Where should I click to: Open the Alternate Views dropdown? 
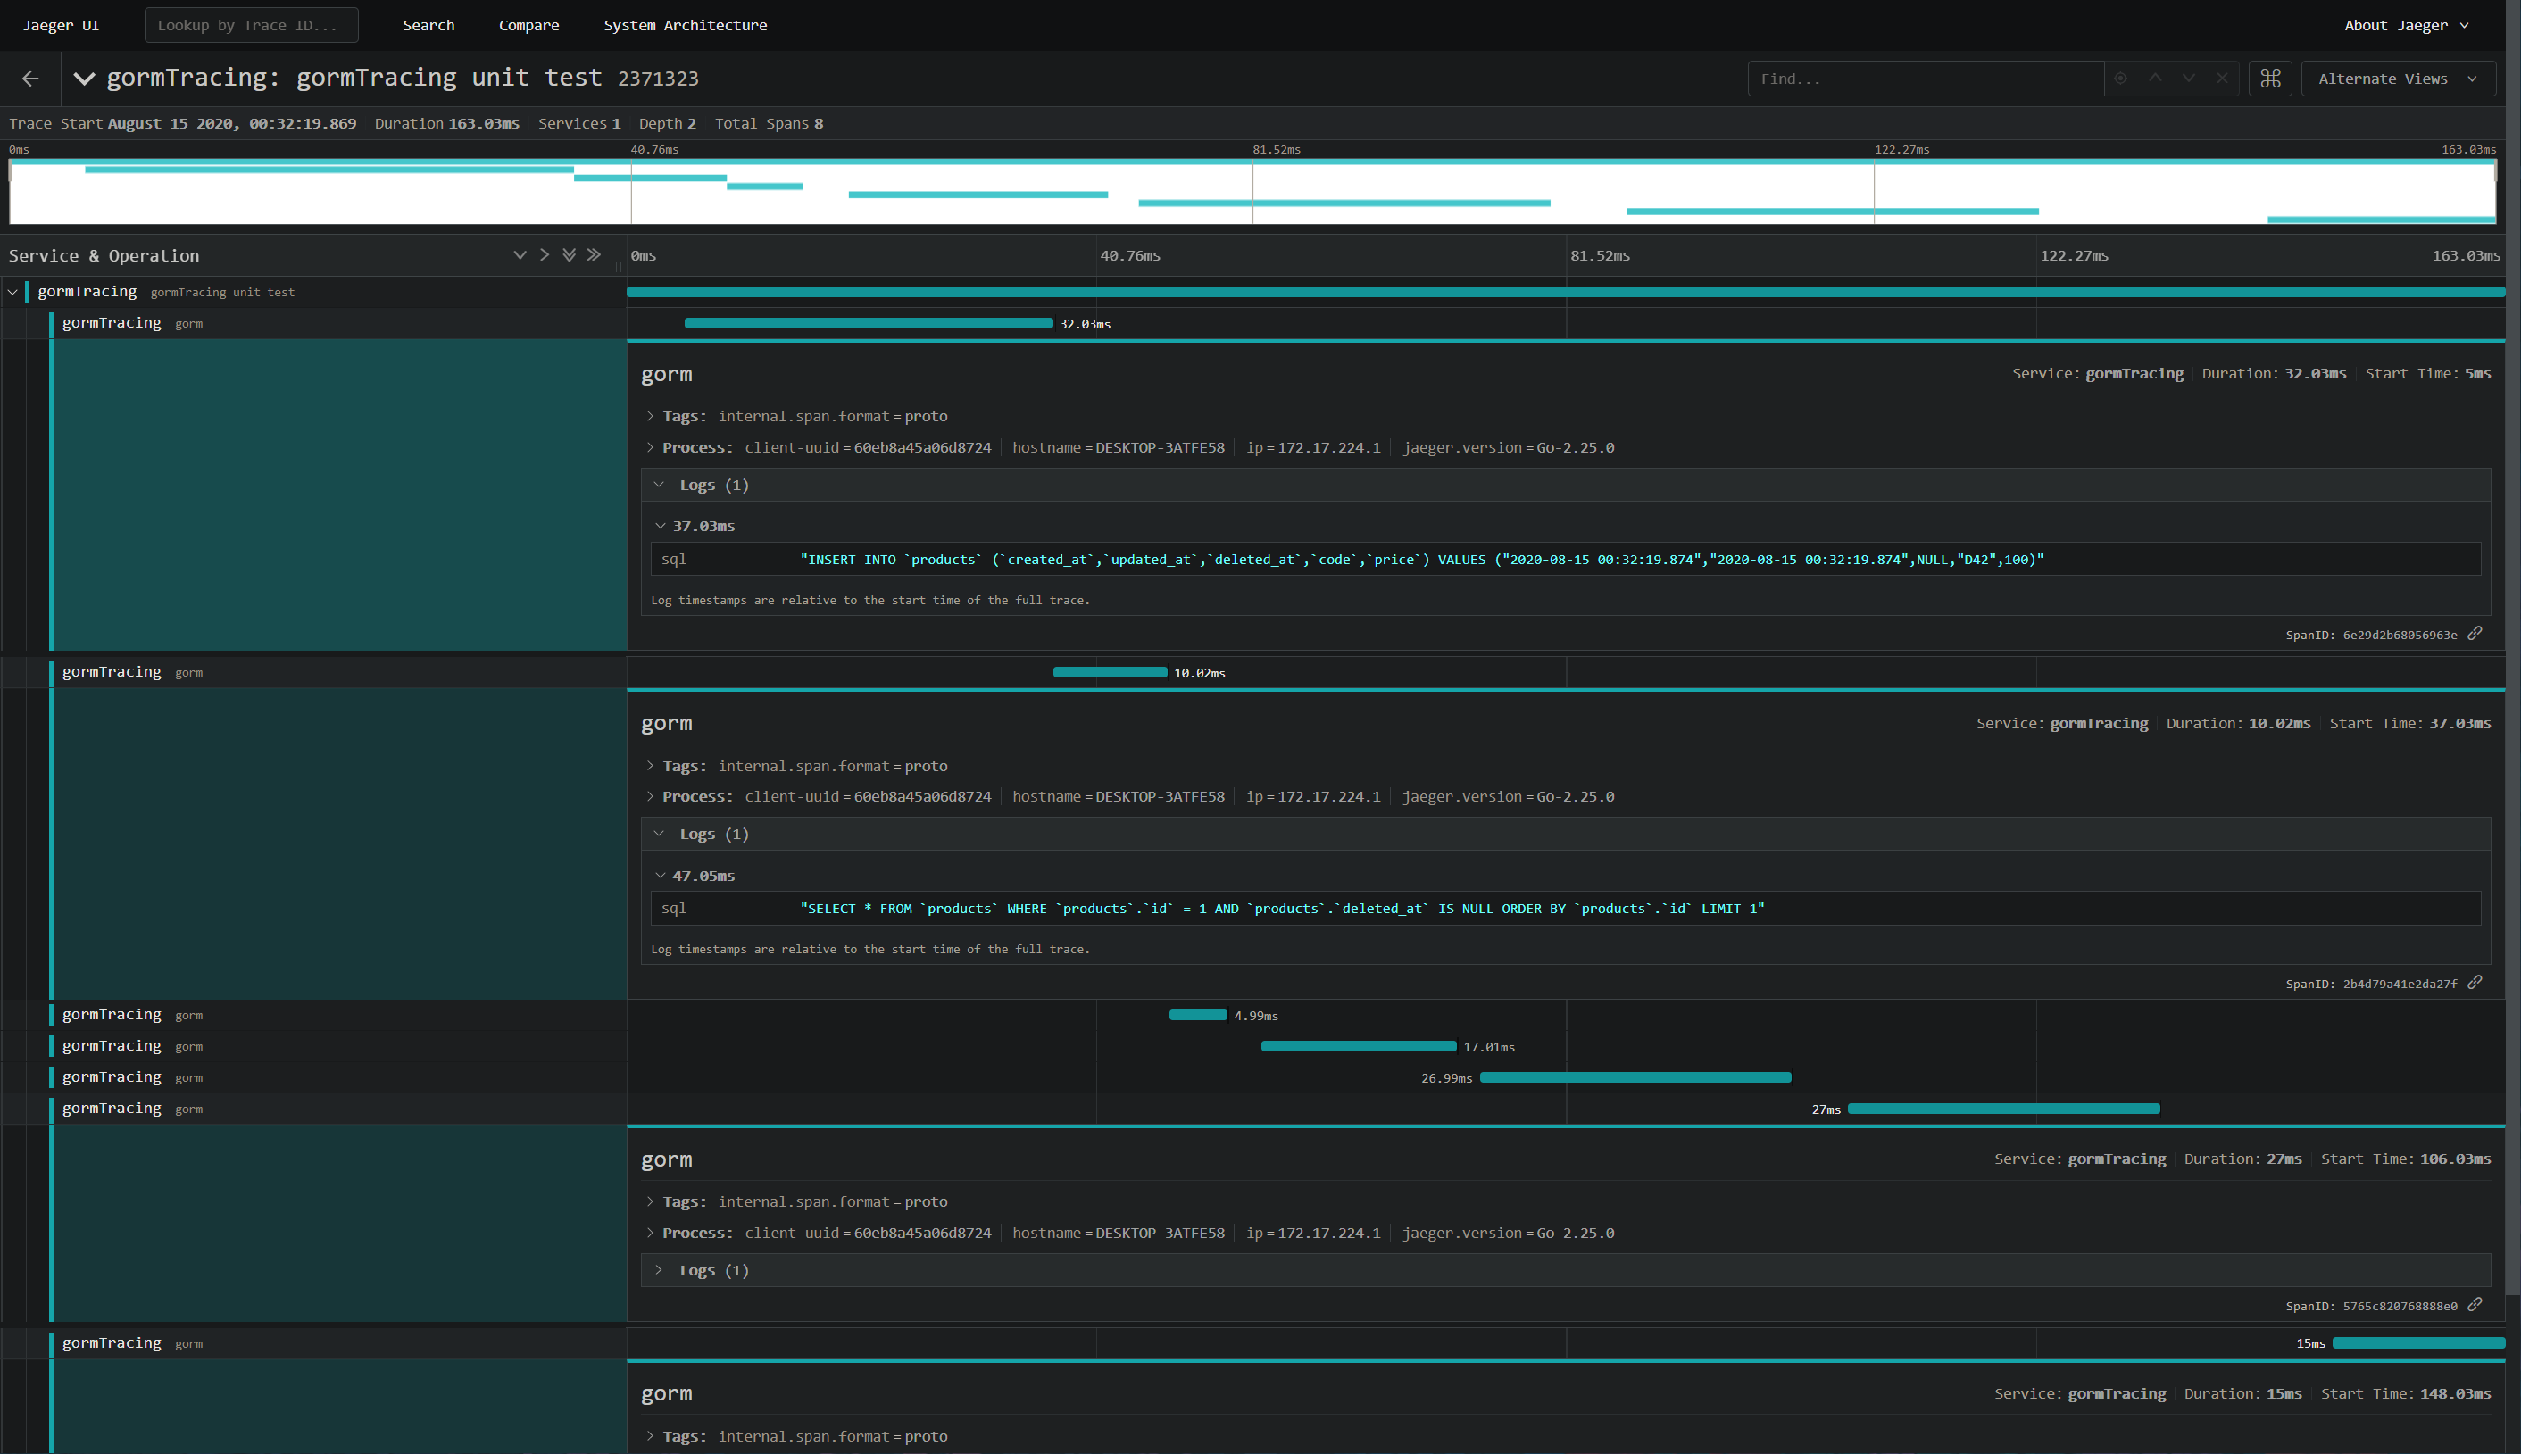[x=2397, y=78]
